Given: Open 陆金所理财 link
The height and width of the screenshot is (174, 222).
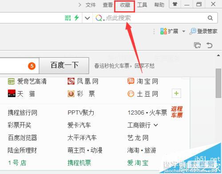Looking at the screenshot, I should pyautogui.click(x=22, y=150).
